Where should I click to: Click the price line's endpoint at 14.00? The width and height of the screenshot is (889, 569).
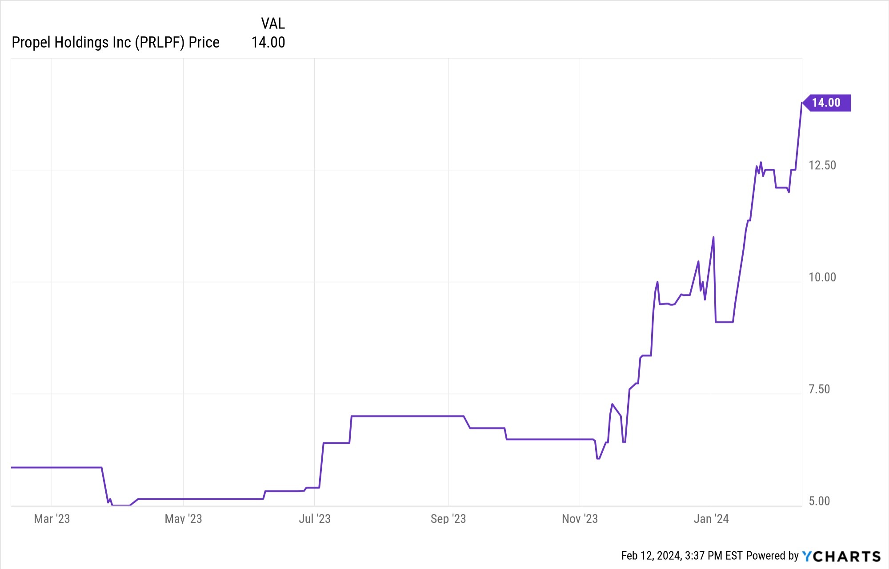(x=801, y=103)
